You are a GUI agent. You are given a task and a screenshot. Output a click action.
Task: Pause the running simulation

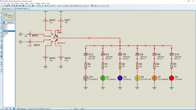coord(10,109)
